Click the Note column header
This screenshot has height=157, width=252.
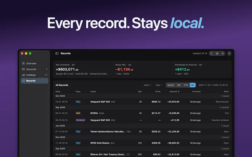point(226,92)
